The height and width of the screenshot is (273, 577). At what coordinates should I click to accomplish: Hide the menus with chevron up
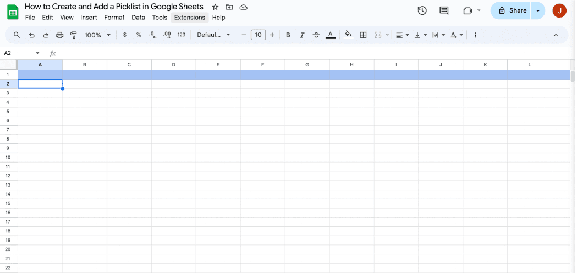point(556,35)
